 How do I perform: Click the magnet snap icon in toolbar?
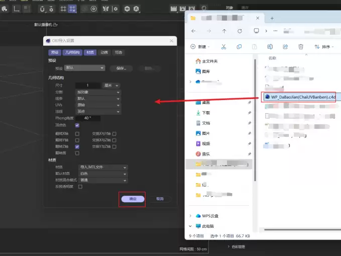[42, 9]
